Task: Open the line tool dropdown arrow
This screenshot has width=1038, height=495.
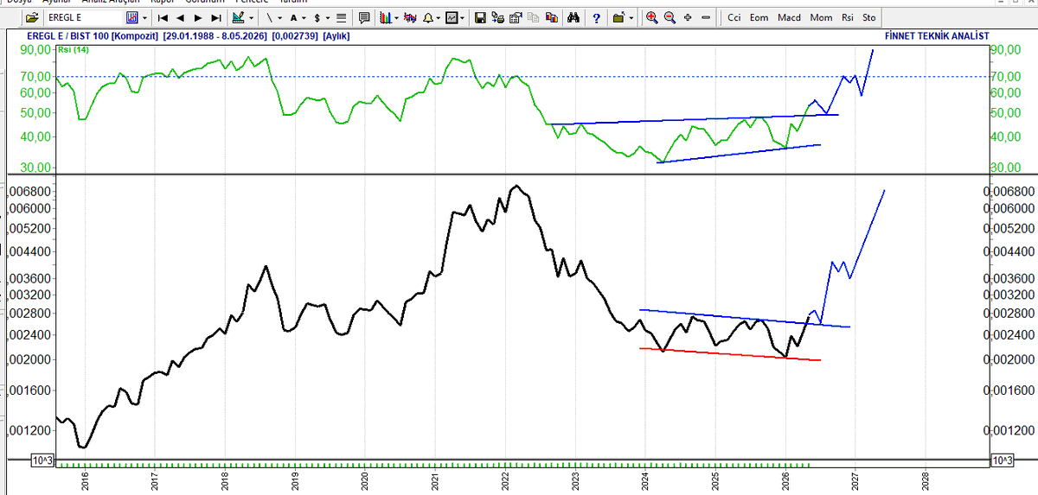Action: [280, 17]
